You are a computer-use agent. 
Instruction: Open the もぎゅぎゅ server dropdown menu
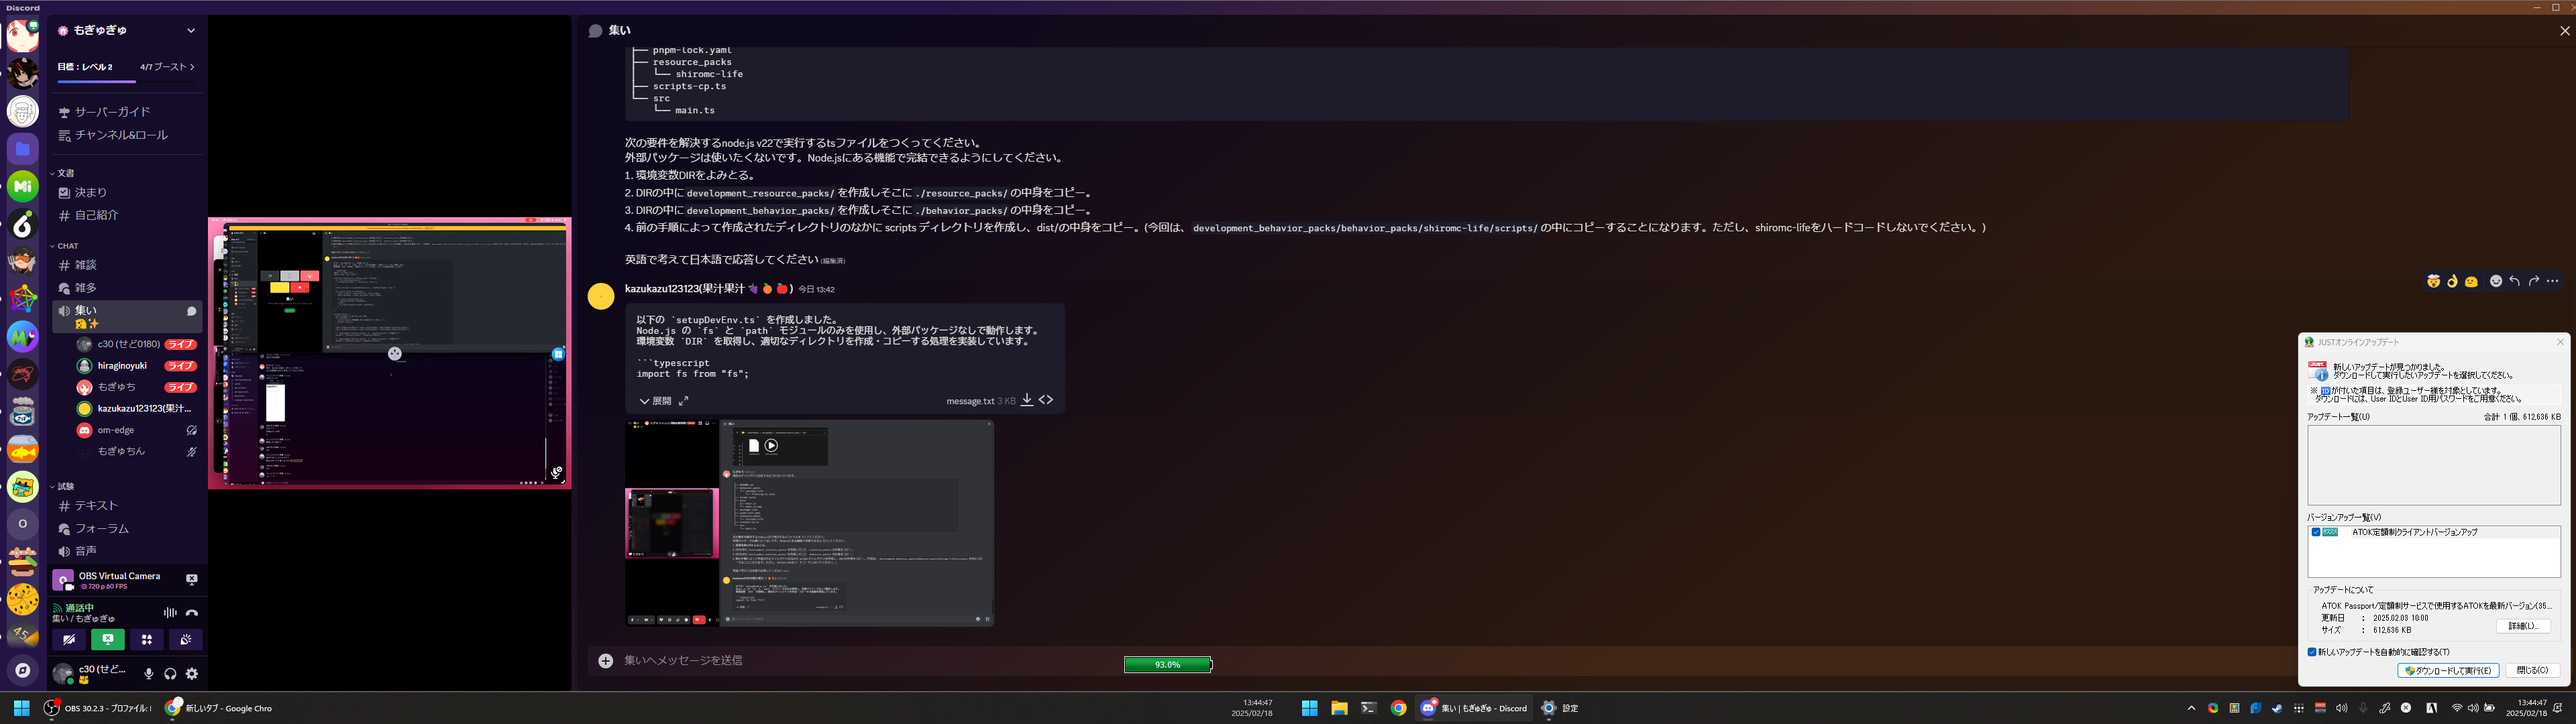coord(191,31)
